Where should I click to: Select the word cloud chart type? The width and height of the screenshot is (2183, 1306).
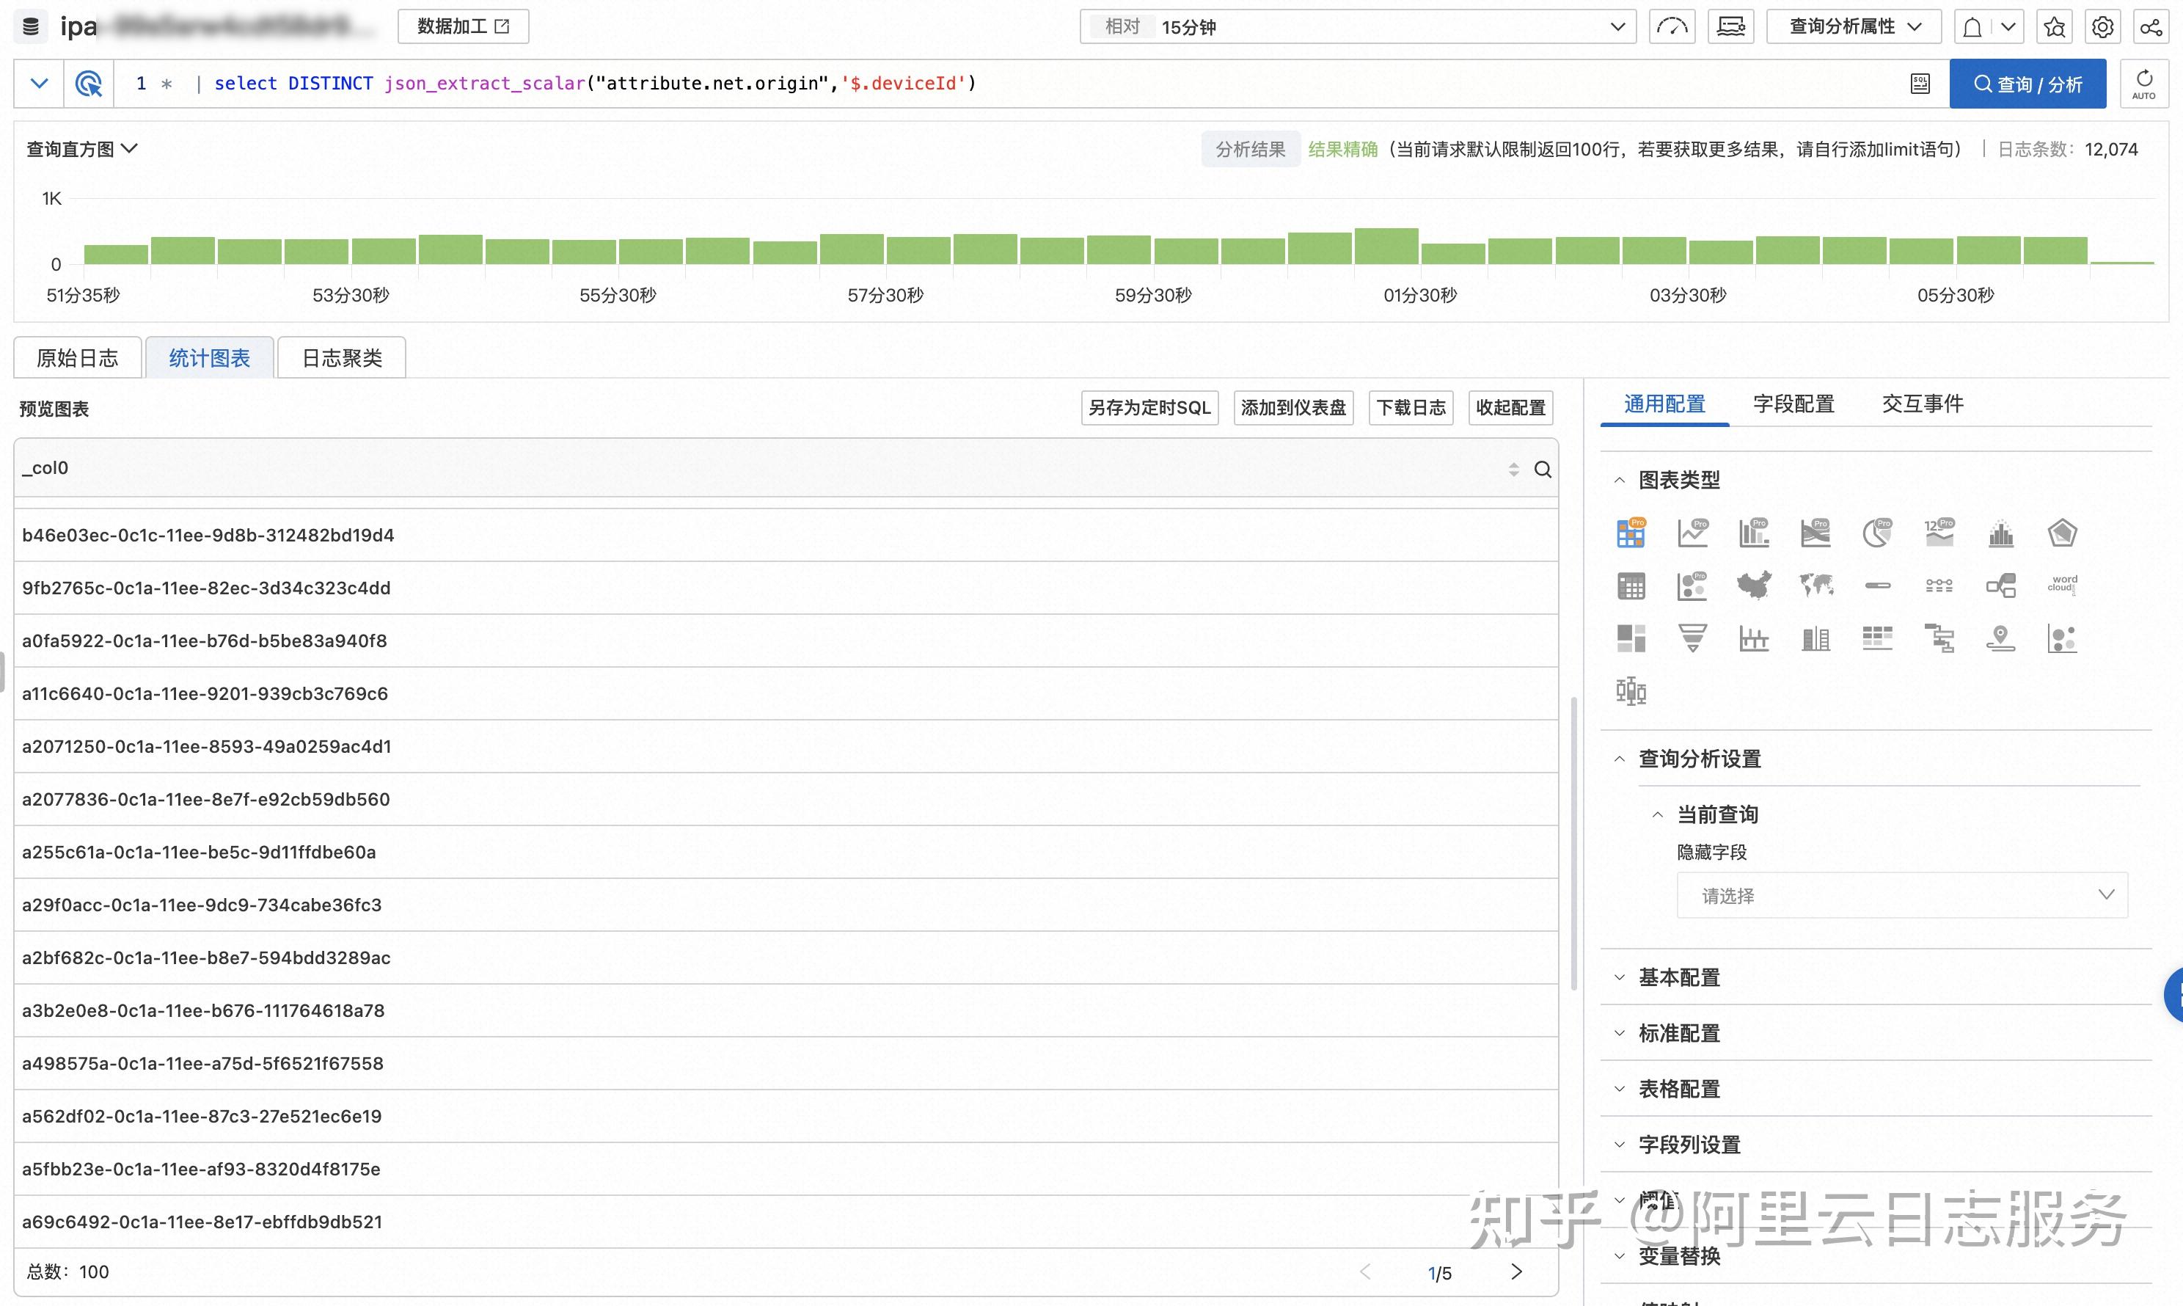click(x=2061, y=585)
